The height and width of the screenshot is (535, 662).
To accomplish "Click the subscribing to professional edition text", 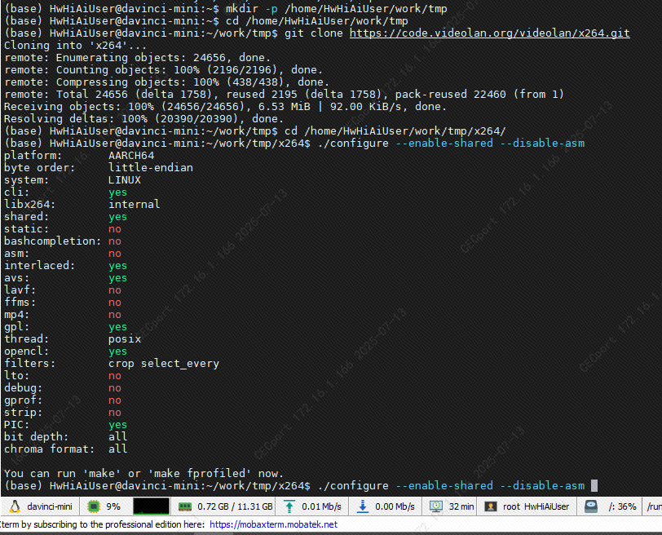I will tap(103, 524).
